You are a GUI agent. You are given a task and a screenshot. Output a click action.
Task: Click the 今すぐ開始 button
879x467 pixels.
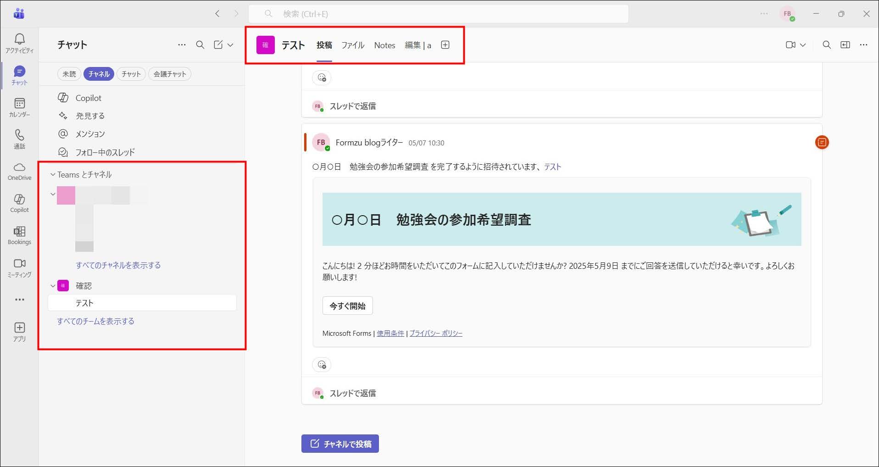coord(347,306)
